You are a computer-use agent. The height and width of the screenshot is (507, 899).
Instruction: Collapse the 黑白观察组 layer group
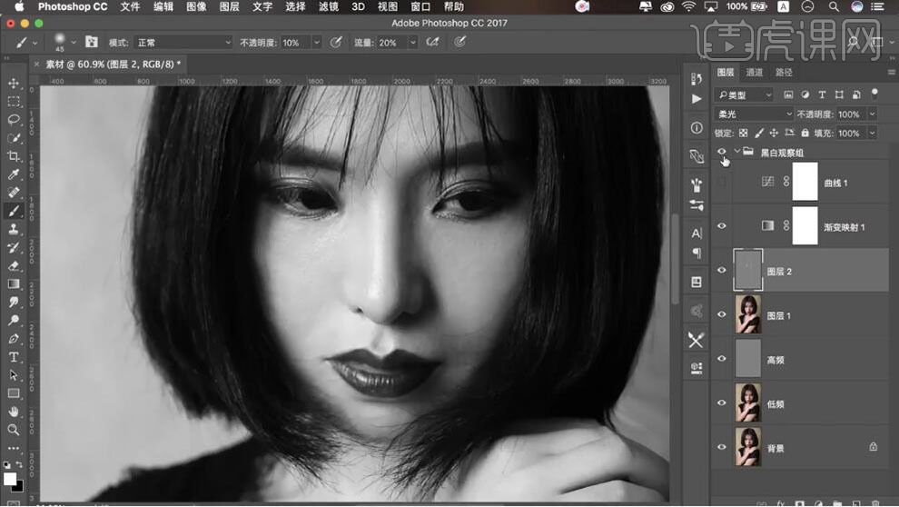[x=736, y=152]
